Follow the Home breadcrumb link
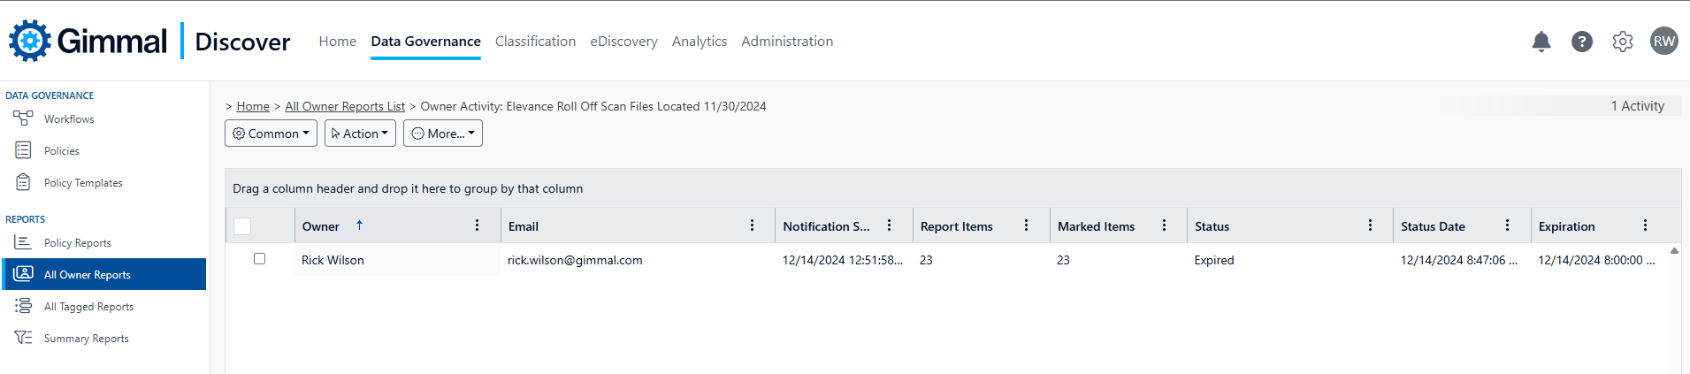This screenshot has width=1690, height=374. click(x=253, y=106)
